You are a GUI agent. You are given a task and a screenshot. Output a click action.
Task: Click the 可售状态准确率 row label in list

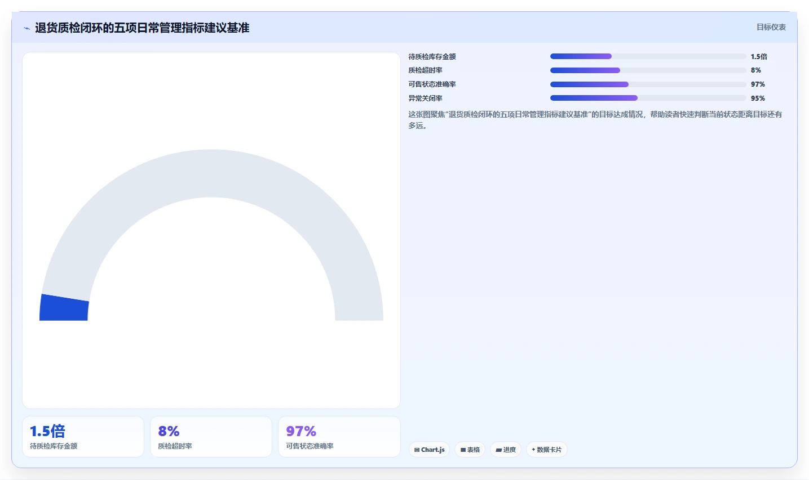[432, 84]
